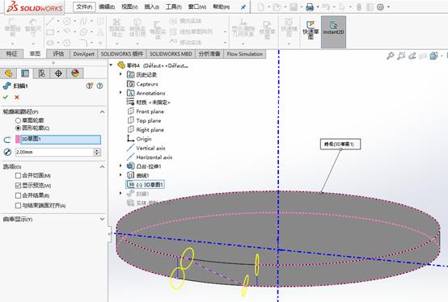Click the Previous View icon
448x302 pixels.
click(412, 56)
